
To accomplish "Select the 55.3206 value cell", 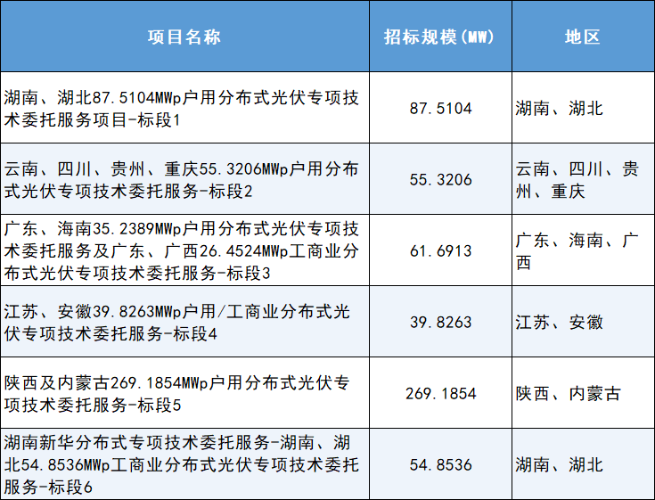I will click(x=440, y=179).
